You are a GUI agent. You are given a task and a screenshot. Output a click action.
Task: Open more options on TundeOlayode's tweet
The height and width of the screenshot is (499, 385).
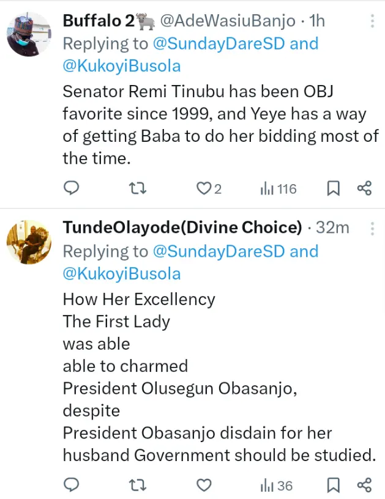(372, 229)
